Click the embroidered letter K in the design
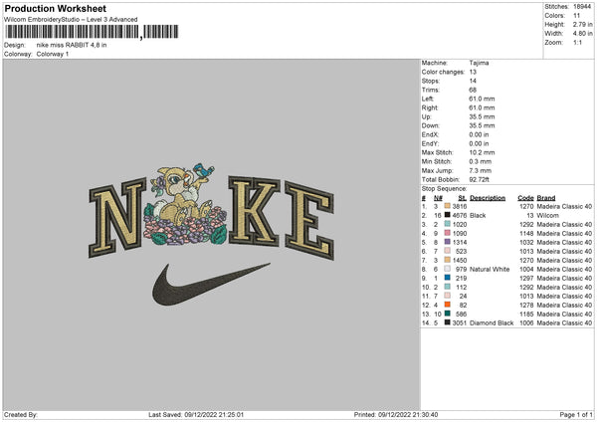 255,210
